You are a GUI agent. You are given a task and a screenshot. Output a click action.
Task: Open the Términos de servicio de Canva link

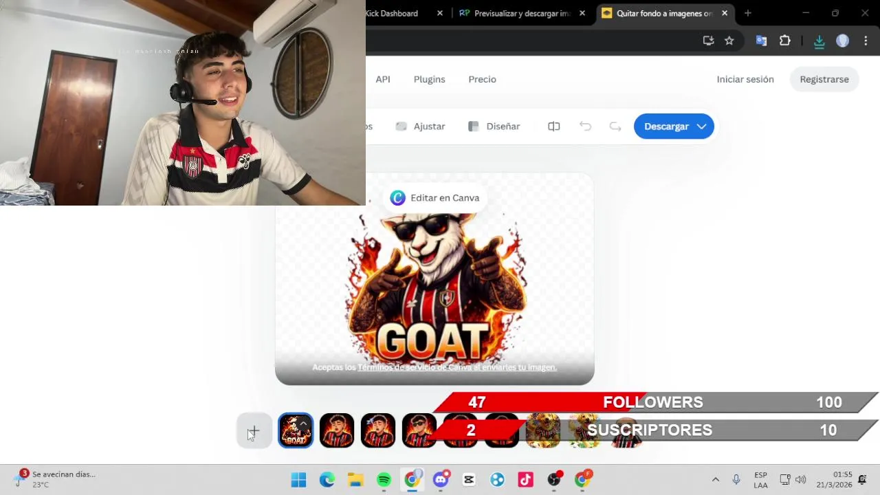(456, 368)
